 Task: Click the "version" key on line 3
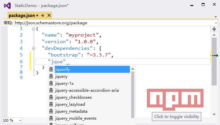[x=55, y=42]
